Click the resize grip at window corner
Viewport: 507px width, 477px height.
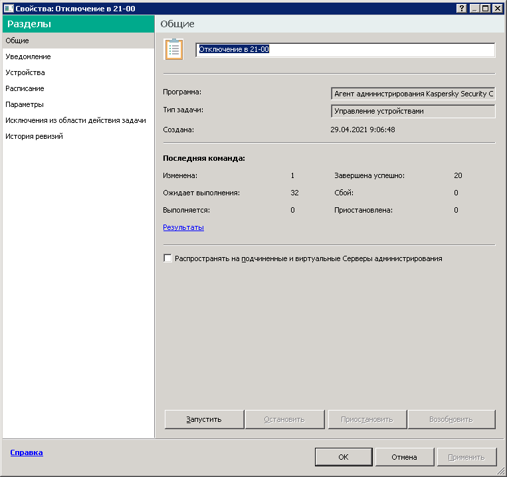click(500, 471)
